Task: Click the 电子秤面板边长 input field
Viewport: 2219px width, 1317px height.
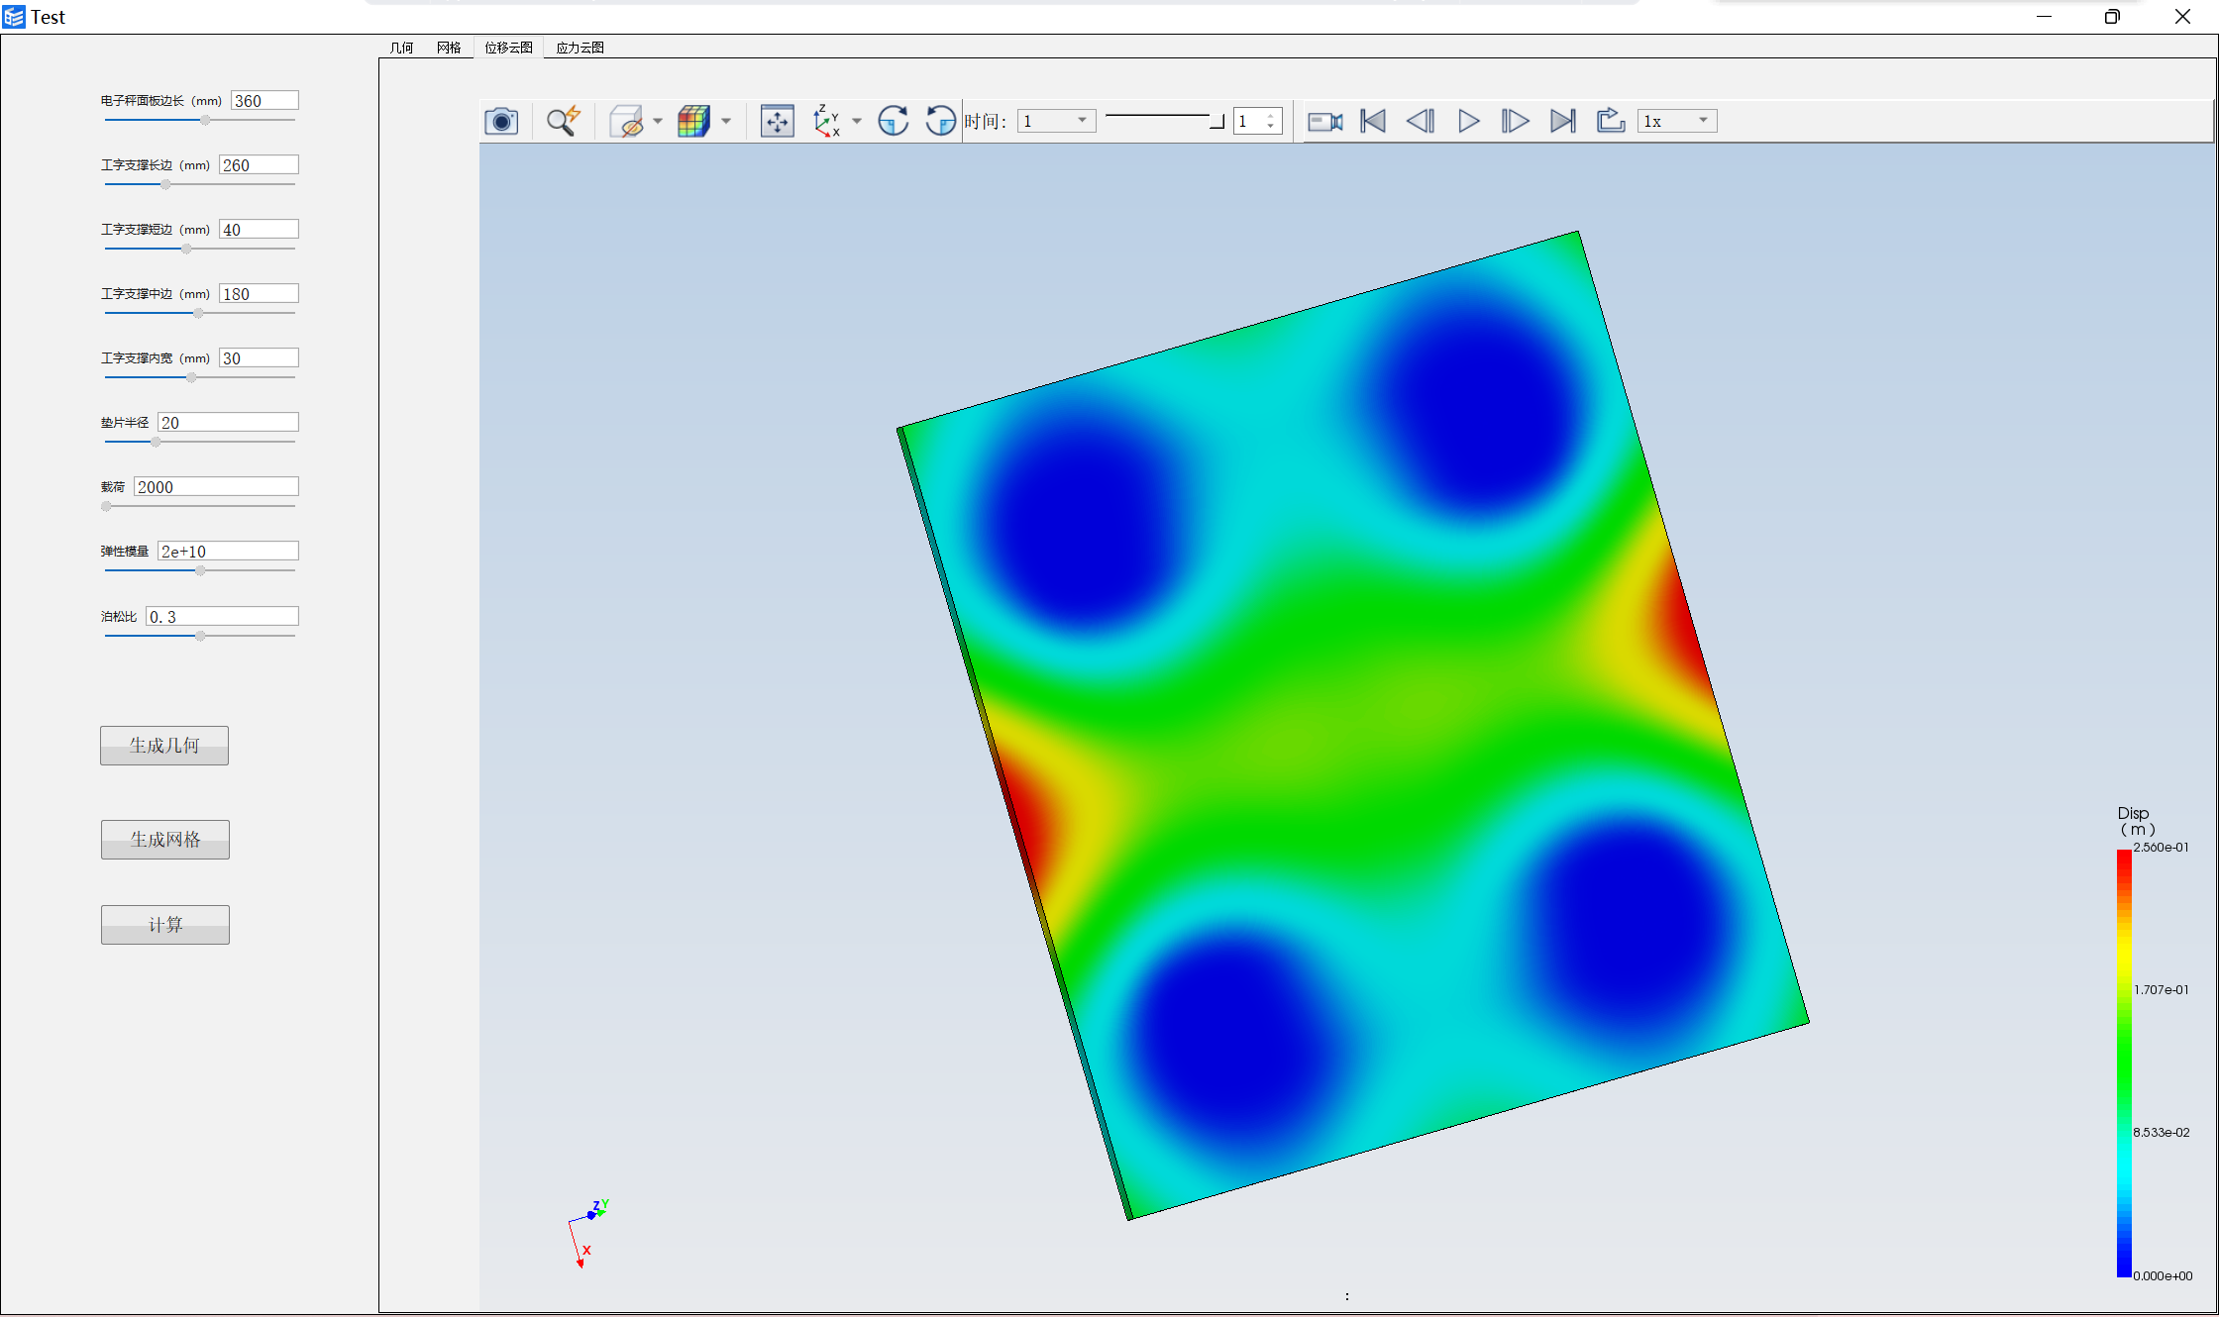Action: [x=264, y=100]
